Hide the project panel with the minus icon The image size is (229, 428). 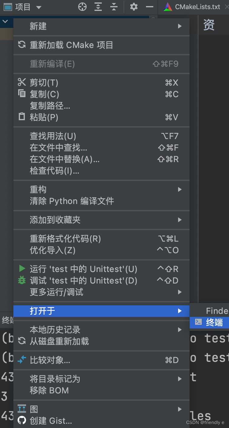pyautogui.click(x=149, y=7)
